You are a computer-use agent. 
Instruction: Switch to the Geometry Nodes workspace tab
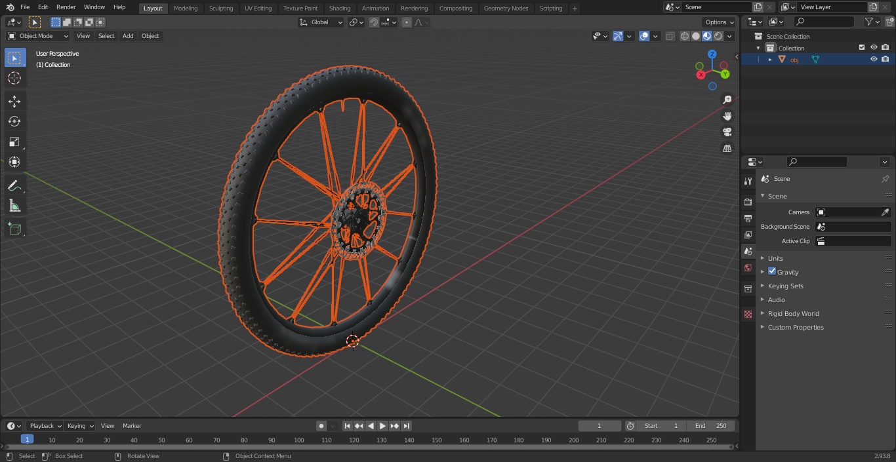click(x=506, y=8)
